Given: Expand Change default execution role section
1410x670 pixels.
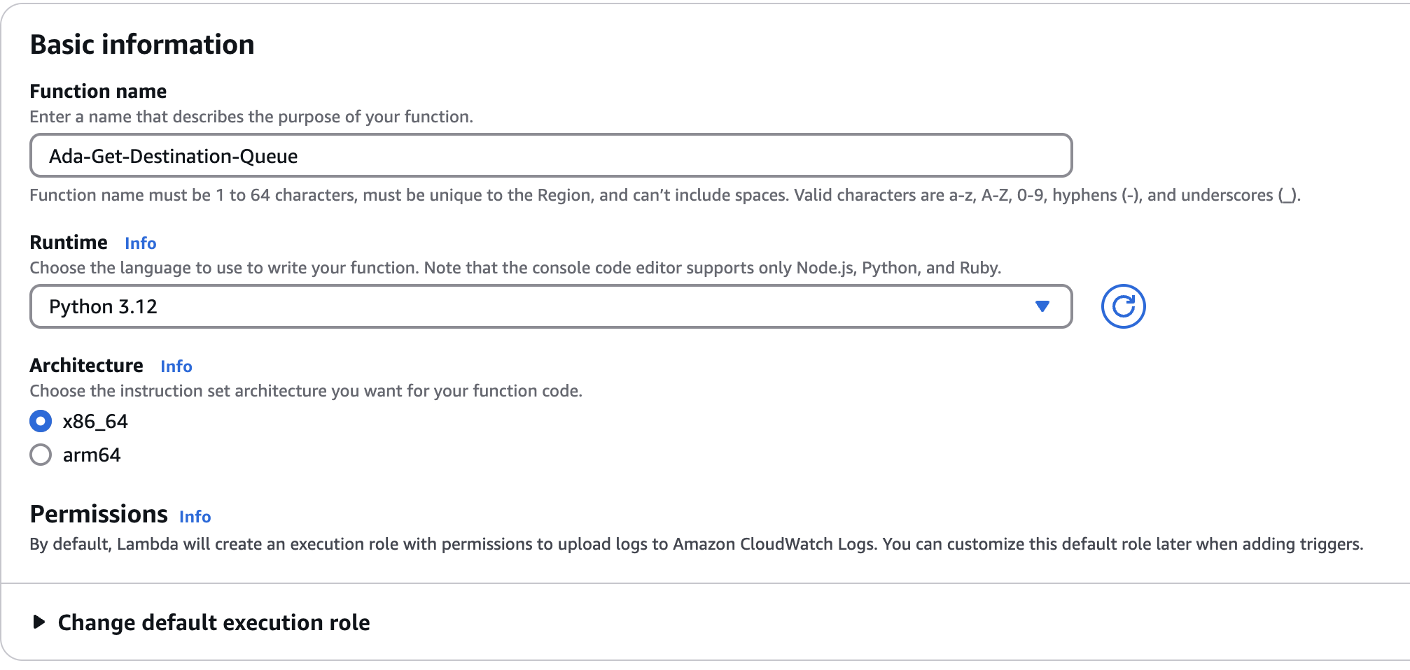Looking at the screenshot, I should (214, 622).
